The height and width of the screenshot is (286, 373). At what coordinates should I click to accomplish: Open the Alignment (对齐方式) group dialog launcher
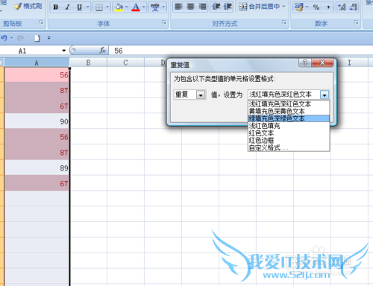pyautogui.click(x=284, y=22)
